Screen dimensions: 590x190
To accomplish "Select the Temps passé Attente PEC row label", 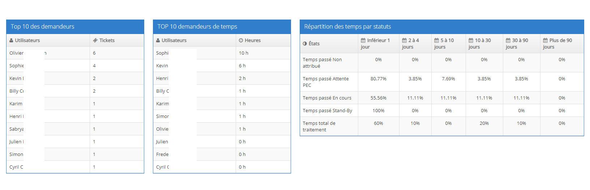I will point(326,82).
